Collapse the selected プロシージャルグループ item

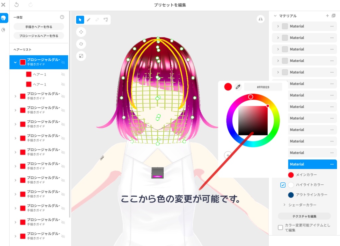(x=15, y=62)
